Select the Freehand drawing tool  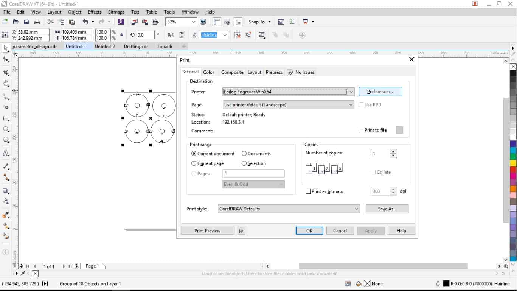[x=6, y=96]
